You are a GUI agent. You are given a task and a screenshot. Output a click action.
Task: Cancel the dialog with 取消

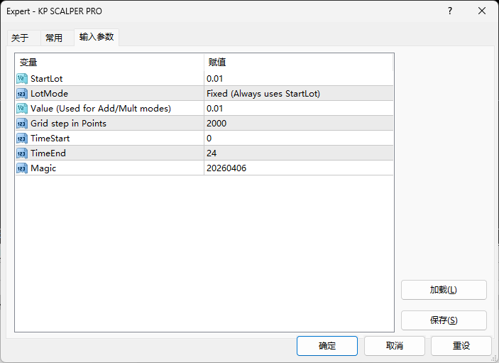pyautogui.click(x=395, y=346)
